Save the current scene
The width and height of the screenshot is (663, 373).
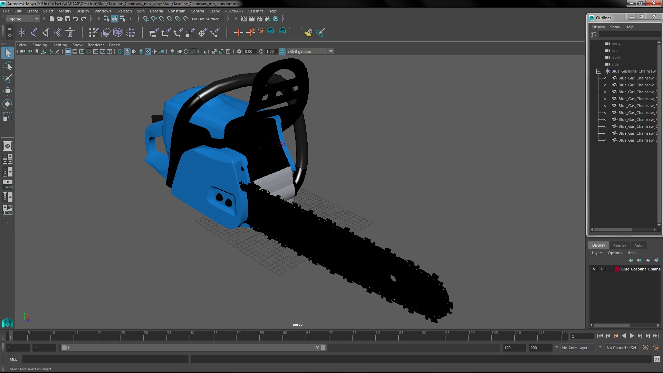point(68,19)
